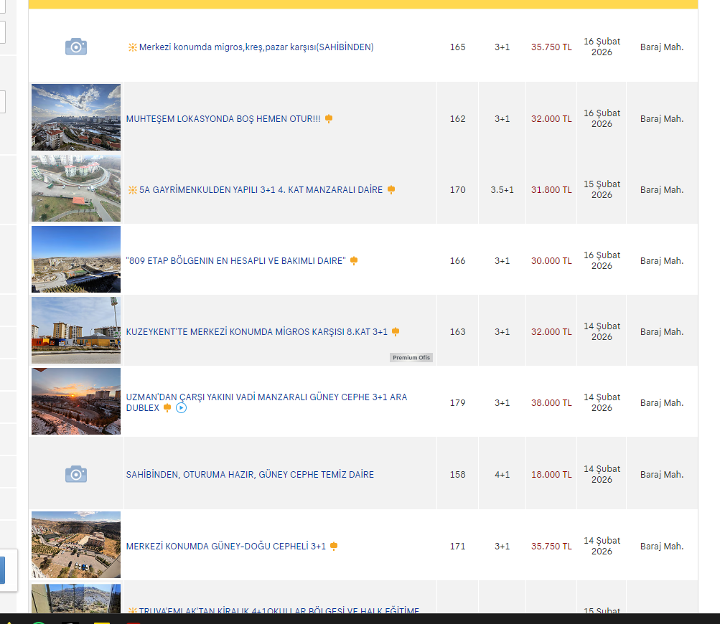Click area value 163
The height and width of the screenshot is (624, 720).
[x=458, y=332]
